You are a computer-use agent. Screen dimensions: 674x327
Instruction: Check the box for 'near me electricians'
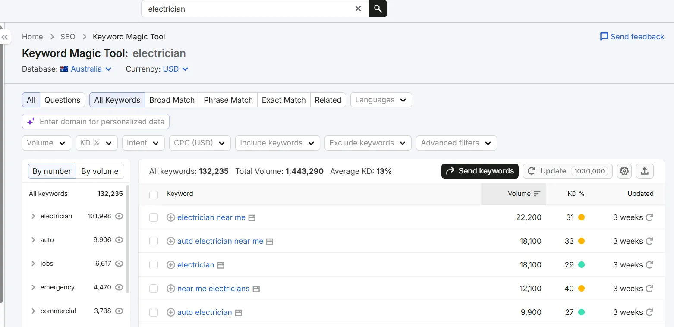(154, 289)
